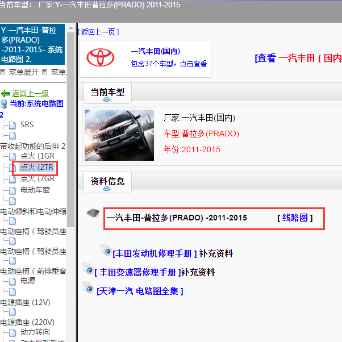Click 返回上一页 link at top
The image size is (342, 342).
98,32
